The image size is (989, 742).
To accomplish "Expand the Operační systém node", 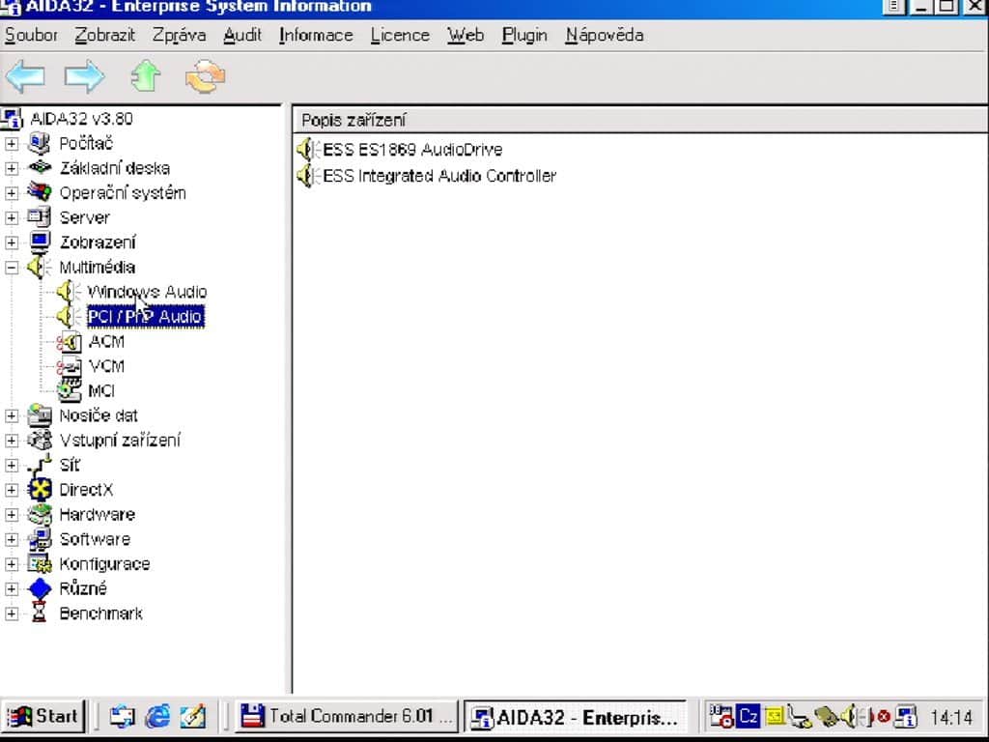I will pos(12,193).
